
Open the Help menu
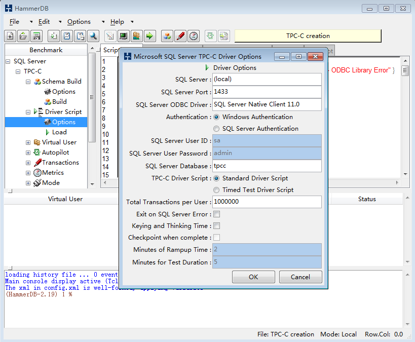pos(117,22)
